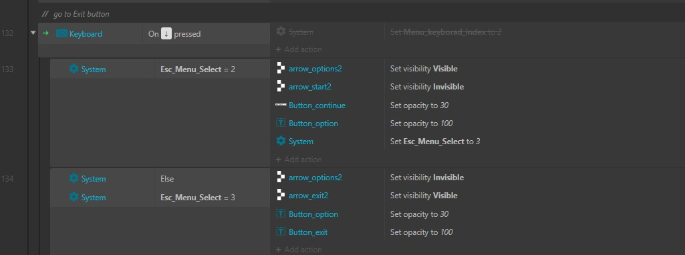Click the System gear icon next to Else
Image resolution: width=685 pixels, height=255 pixels.
click(x=74, y=178)
